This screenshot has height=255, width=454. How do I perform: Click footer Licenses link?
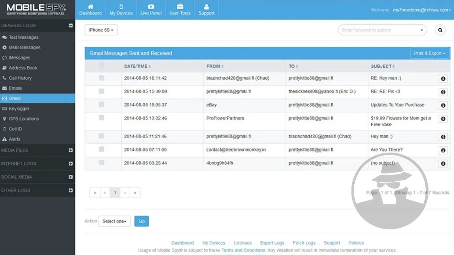pyautogui.click(x=243, y=243)
